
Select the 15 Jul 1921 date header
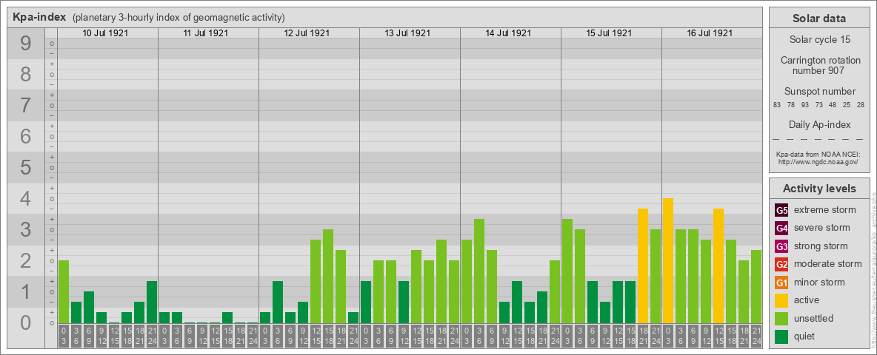(x=609, y=33)
